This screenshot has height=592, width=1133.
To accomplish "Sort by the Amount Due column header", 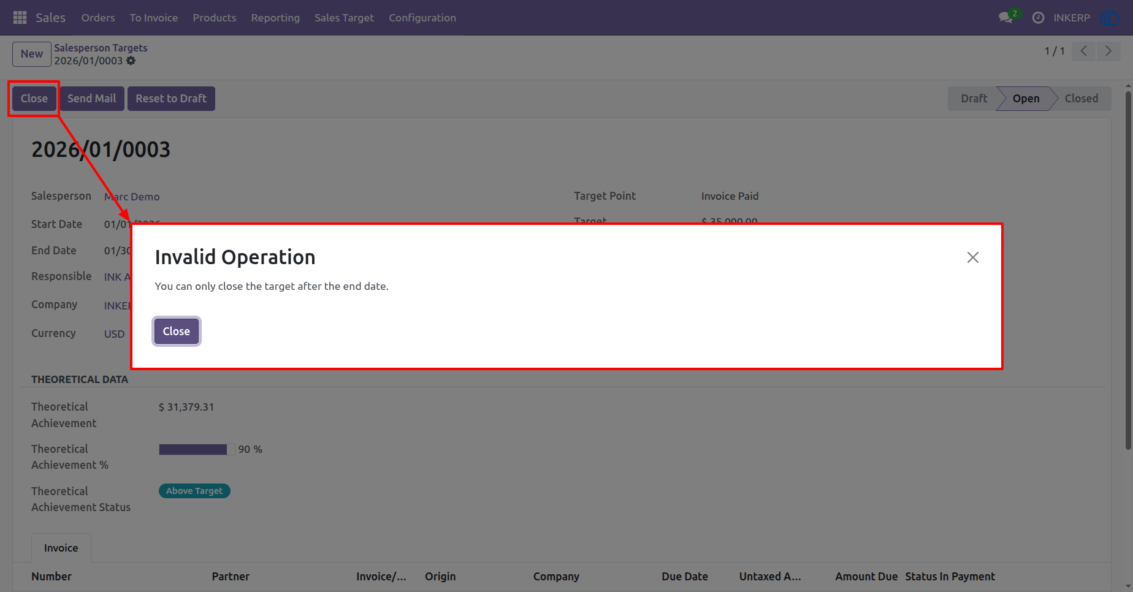I will tap(866, 577).
